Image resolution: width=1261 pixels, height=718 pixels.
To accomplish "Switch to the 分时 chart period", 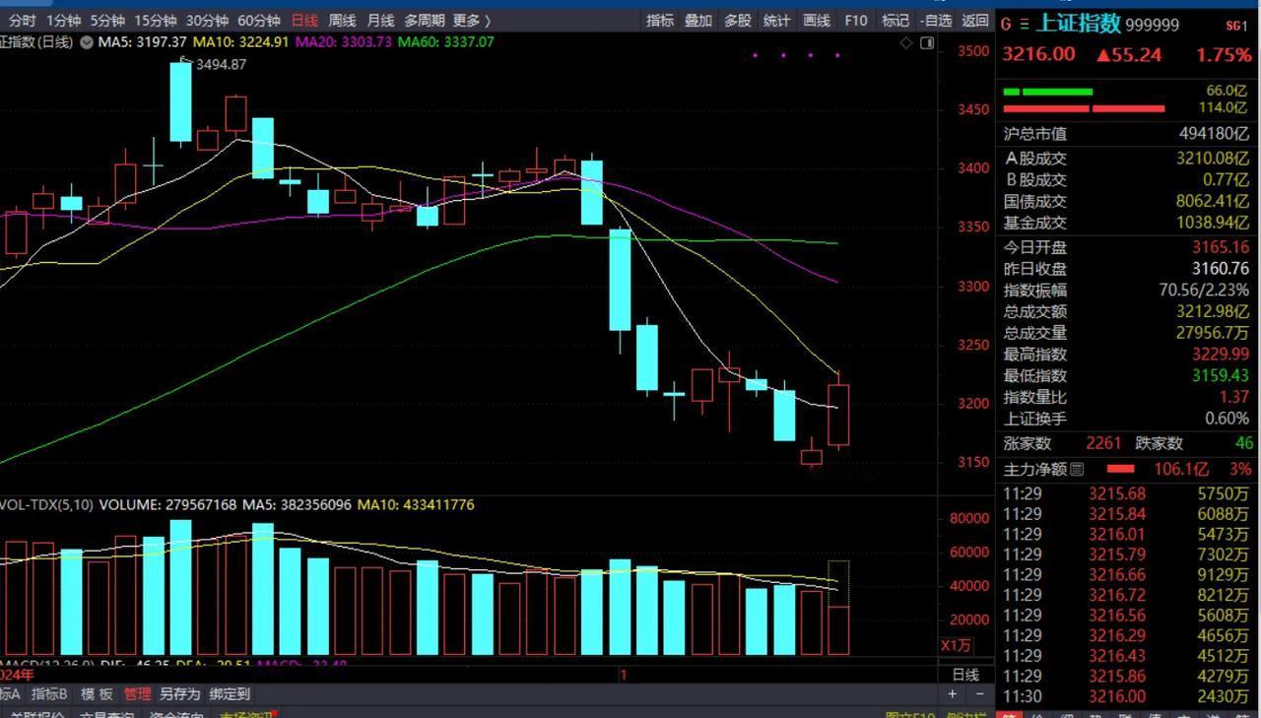I will (22, 20).
